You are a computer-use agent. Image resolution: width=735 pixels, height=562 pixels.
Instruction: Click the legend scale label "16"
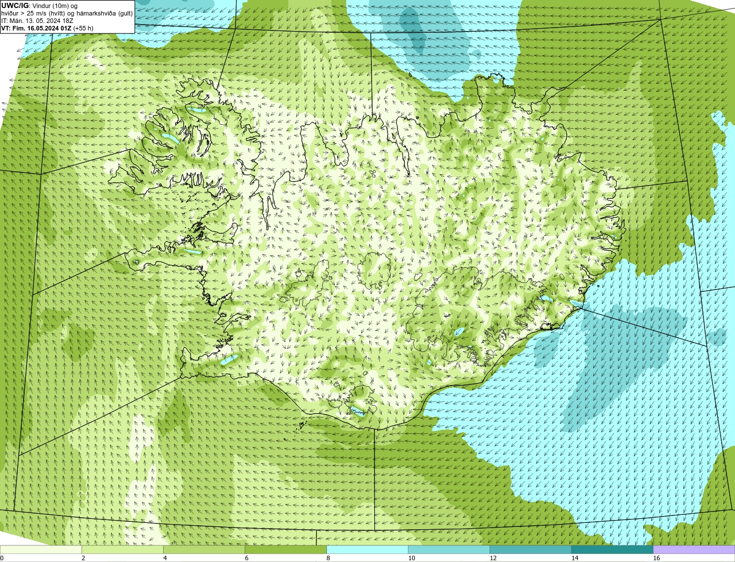click(656, 558)
